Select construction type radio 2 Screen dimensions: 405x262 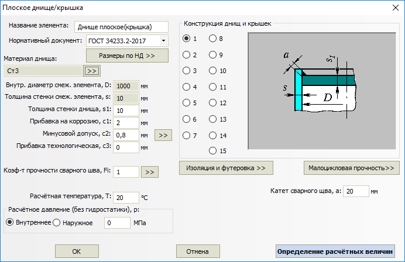click(x=186, y=55)
